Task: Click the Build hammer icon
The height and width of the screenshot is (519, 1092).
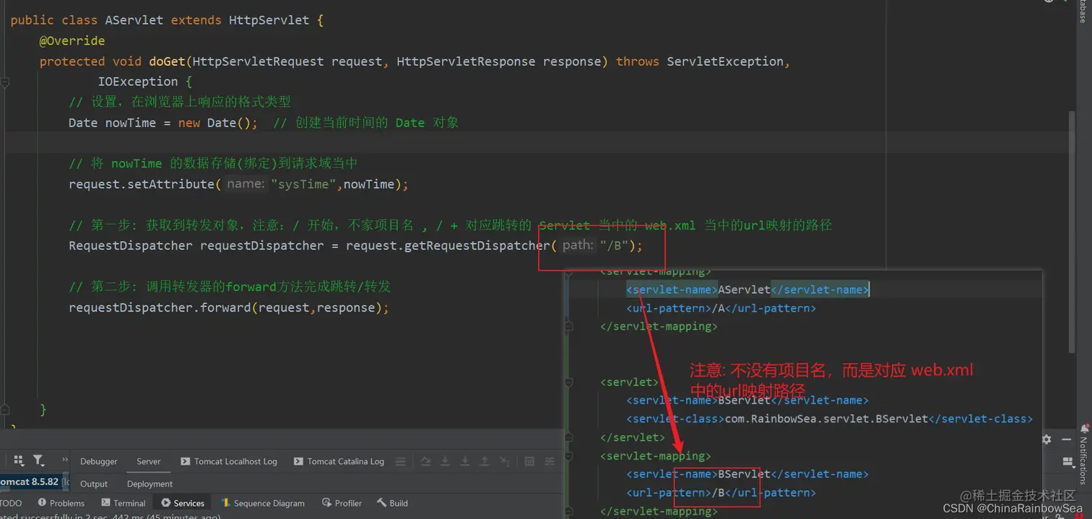Action: 381,502
